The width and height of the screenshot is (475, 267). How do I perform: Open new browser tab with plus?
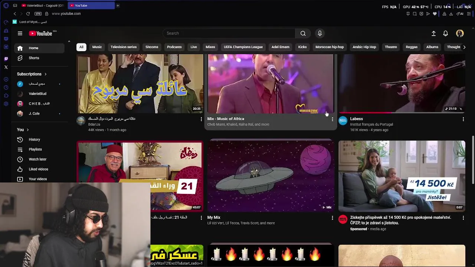[118, 6]
